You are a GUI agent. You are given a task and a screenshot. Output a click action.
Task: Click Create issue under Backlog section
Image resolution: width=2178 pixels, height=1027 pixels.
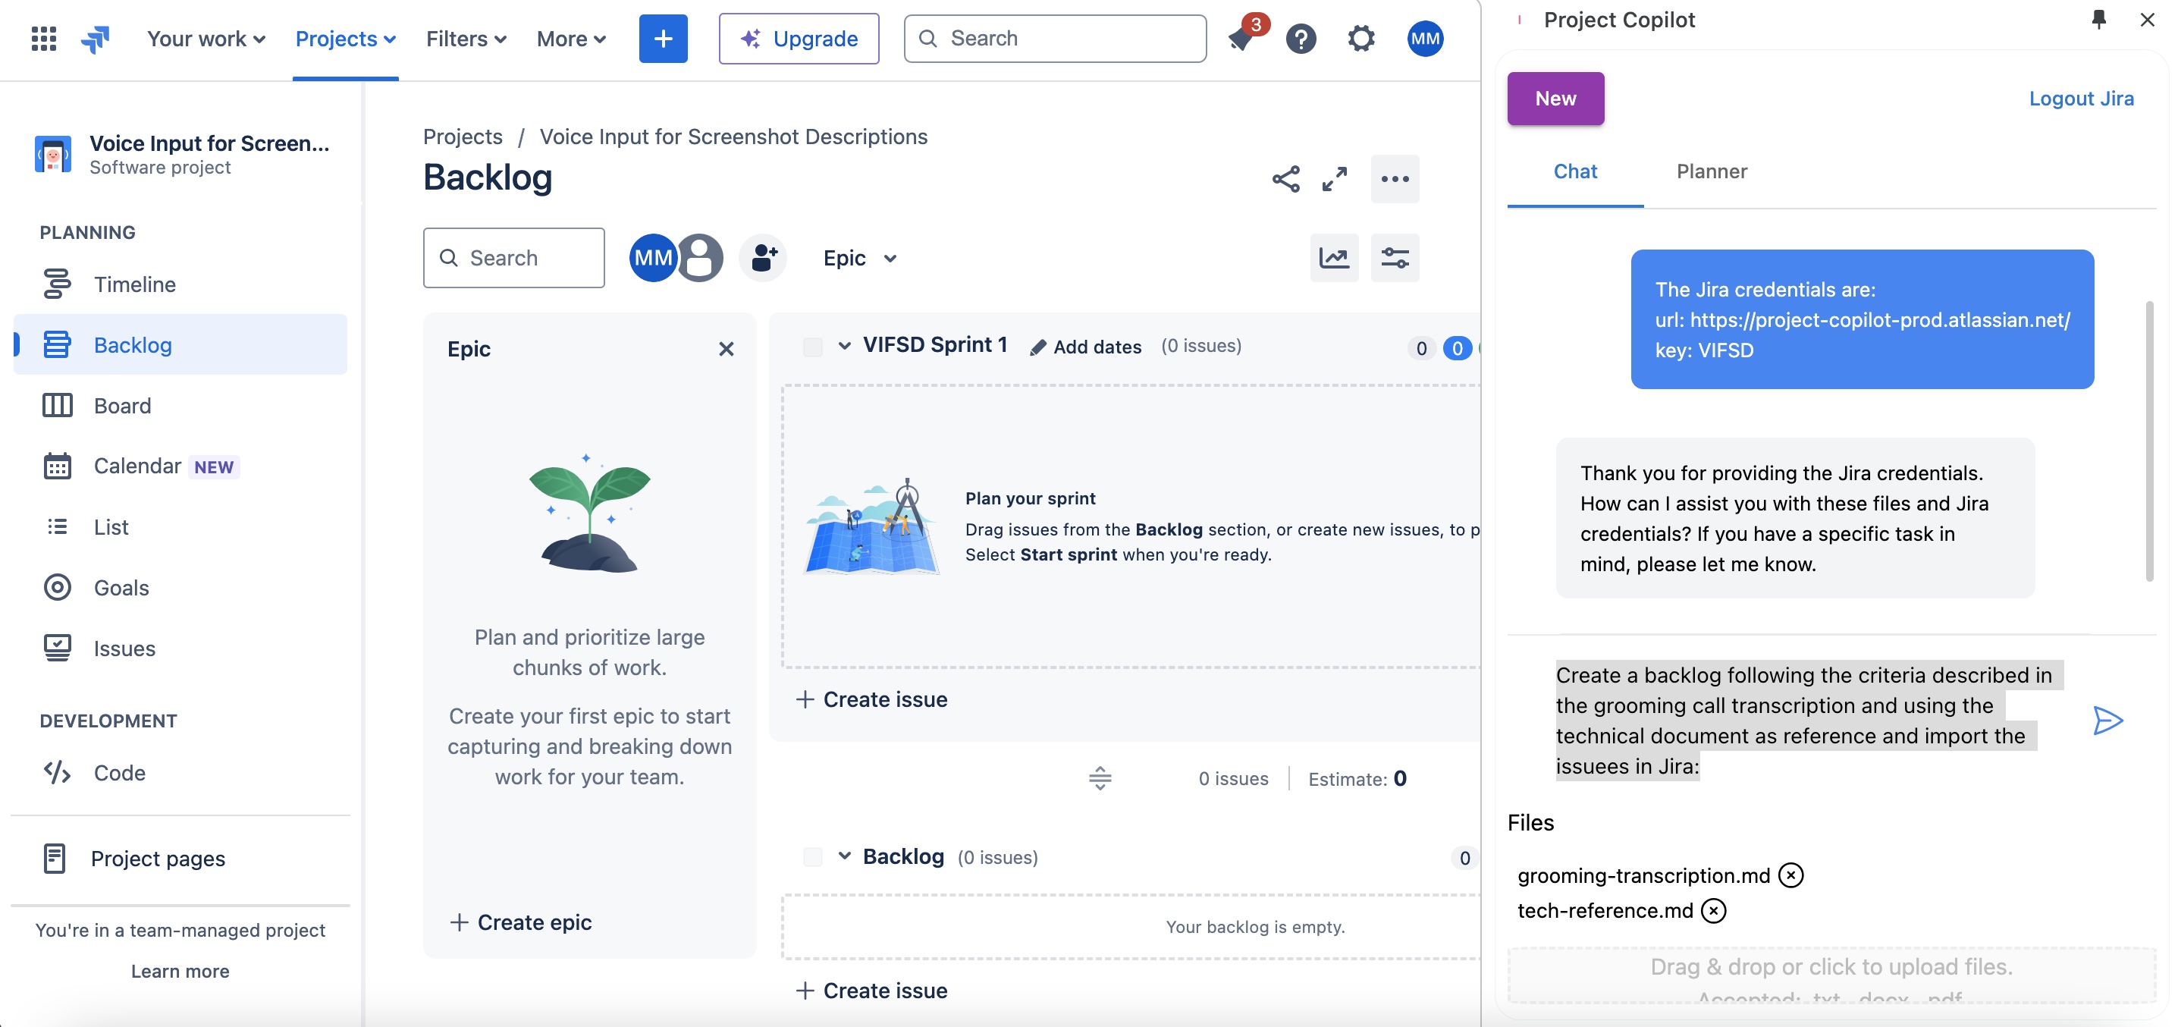(x=871, y=990)
